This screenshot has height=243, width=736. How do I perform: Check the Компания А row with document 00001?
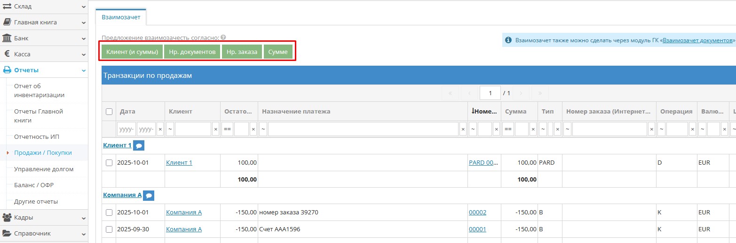point(109,229)
